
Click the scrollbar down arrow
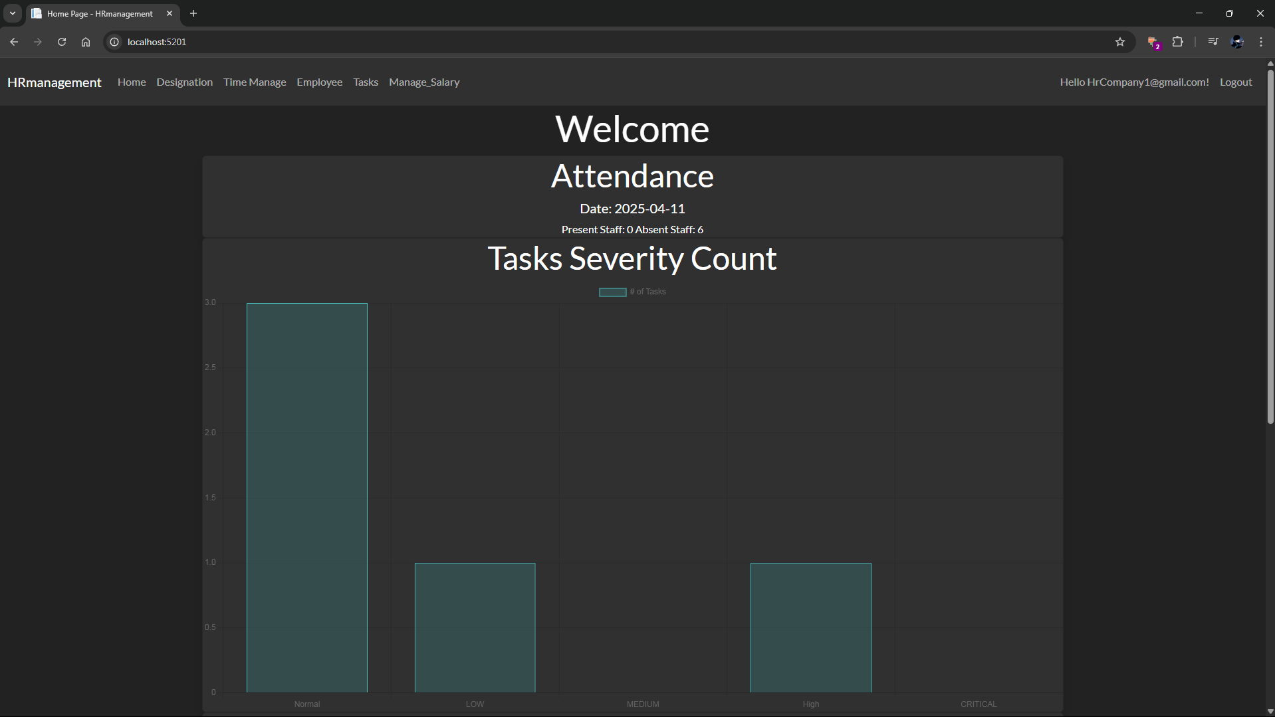point(1270,712)
